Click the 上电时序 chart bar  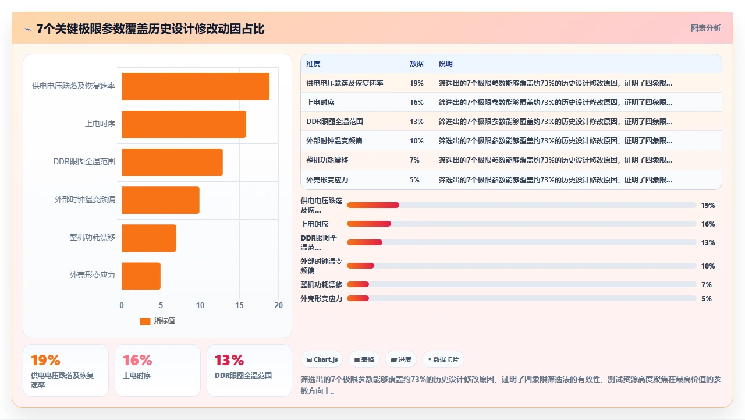coord(184,124)
